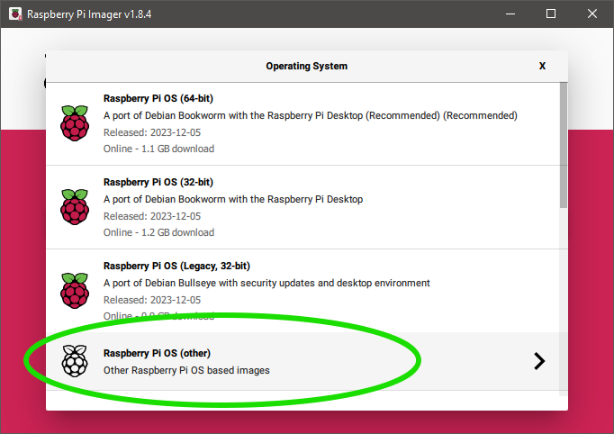Select Raspberry Pi OS (Legacy, 32-bit) title
The width and height of the screenshot is (614, 434).
point(176,266)
